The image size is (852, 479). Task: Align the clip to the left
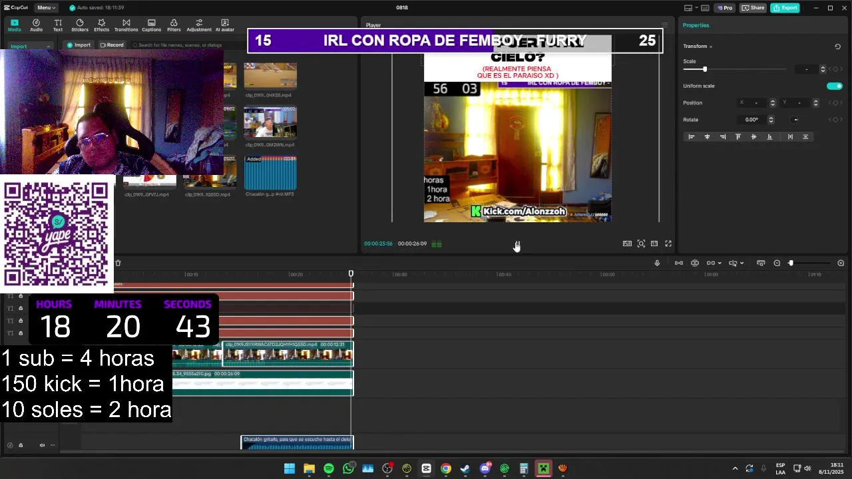click(691, 136)
